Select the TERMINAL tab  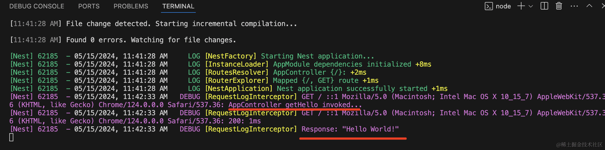click(178, 6)
